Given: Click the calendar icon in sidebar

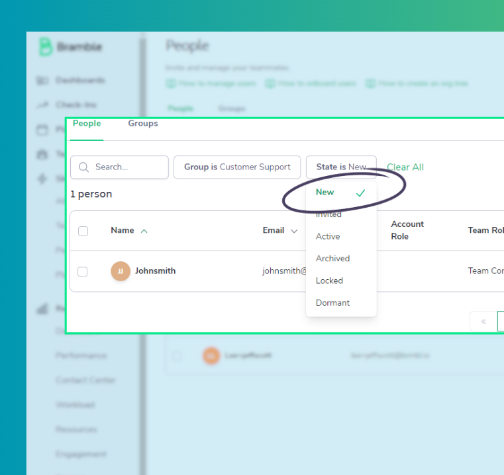Looking at the screenshot, I should coord(42,130).
